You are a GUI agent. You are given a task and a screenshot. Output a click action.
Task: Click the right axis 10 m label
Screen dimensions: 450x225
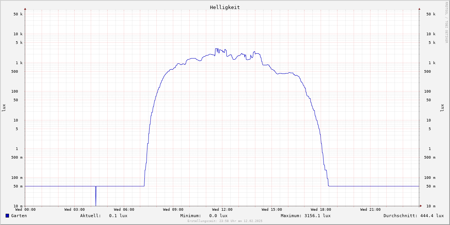pos(431,206)
